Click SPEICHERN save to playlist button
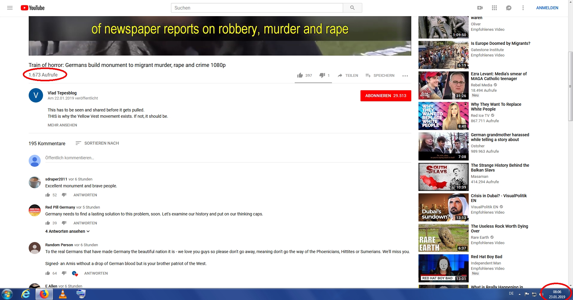 pyautogui.click(x=380, y=75)
